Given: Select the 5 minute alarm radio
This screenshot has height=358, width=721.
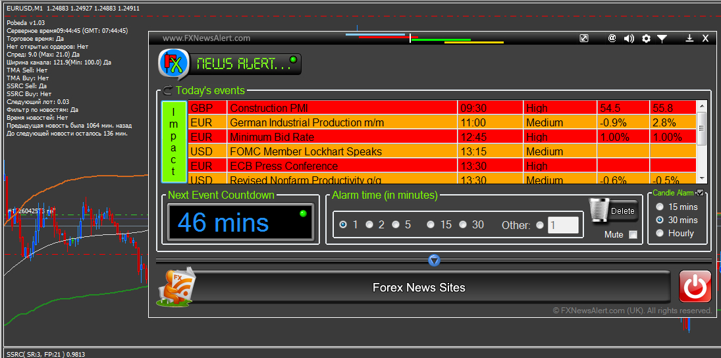Looking at the screenshot, I should [x=396, y=224].
